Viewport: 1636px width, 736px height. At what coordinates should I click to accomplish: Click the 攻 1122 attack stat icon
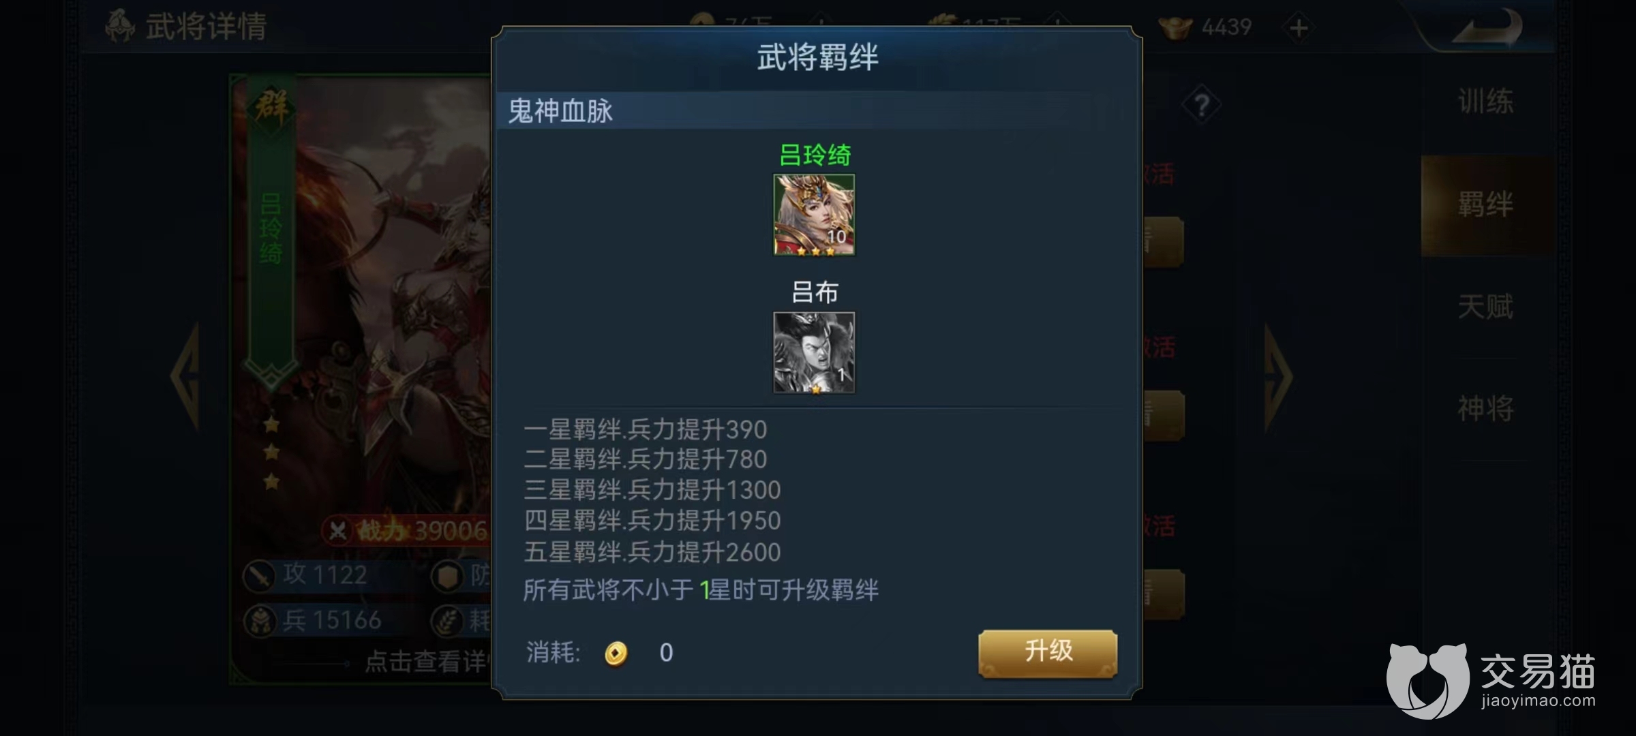(260, 576)
